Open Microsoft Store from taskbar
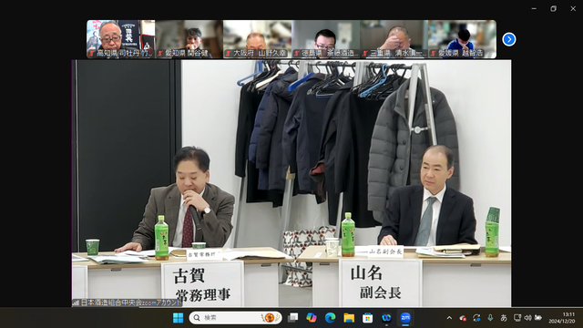This screenshot has height=328, width=583. click(367, 318)
